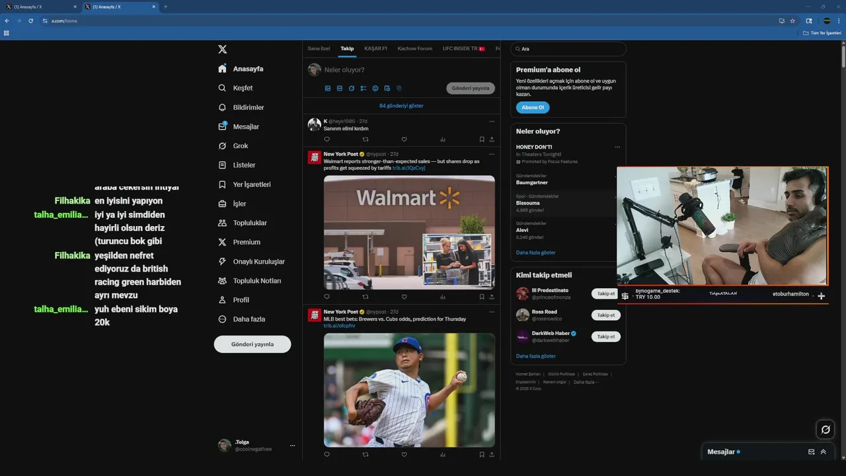The height and width of the screenshot is (476, 846).
Task: Follow Il Predestinato with Takip et
Action: pyautogui.click(x=606, y=294)
